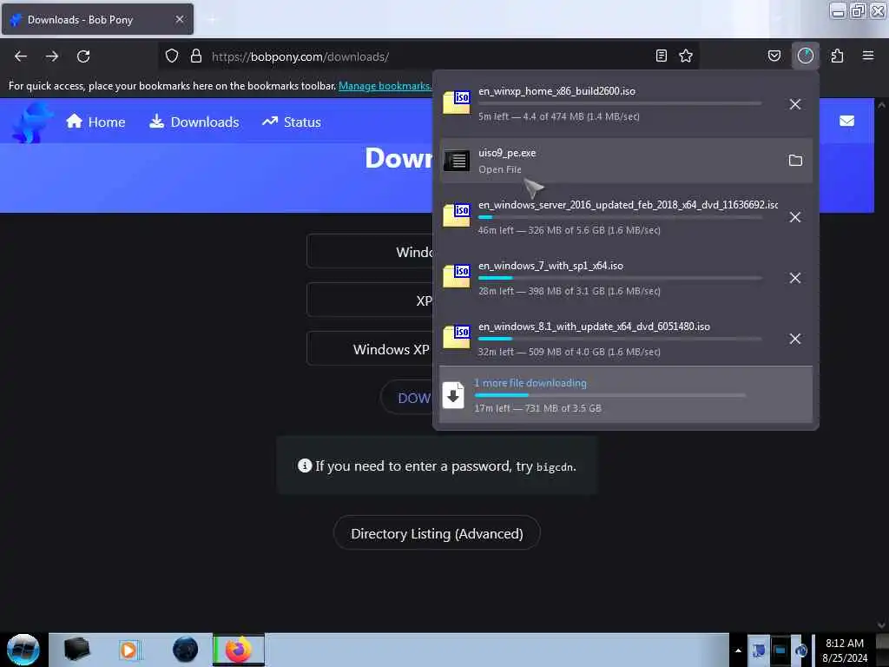Click the taskbar clock showing 8:12 AM

[845, 650]
